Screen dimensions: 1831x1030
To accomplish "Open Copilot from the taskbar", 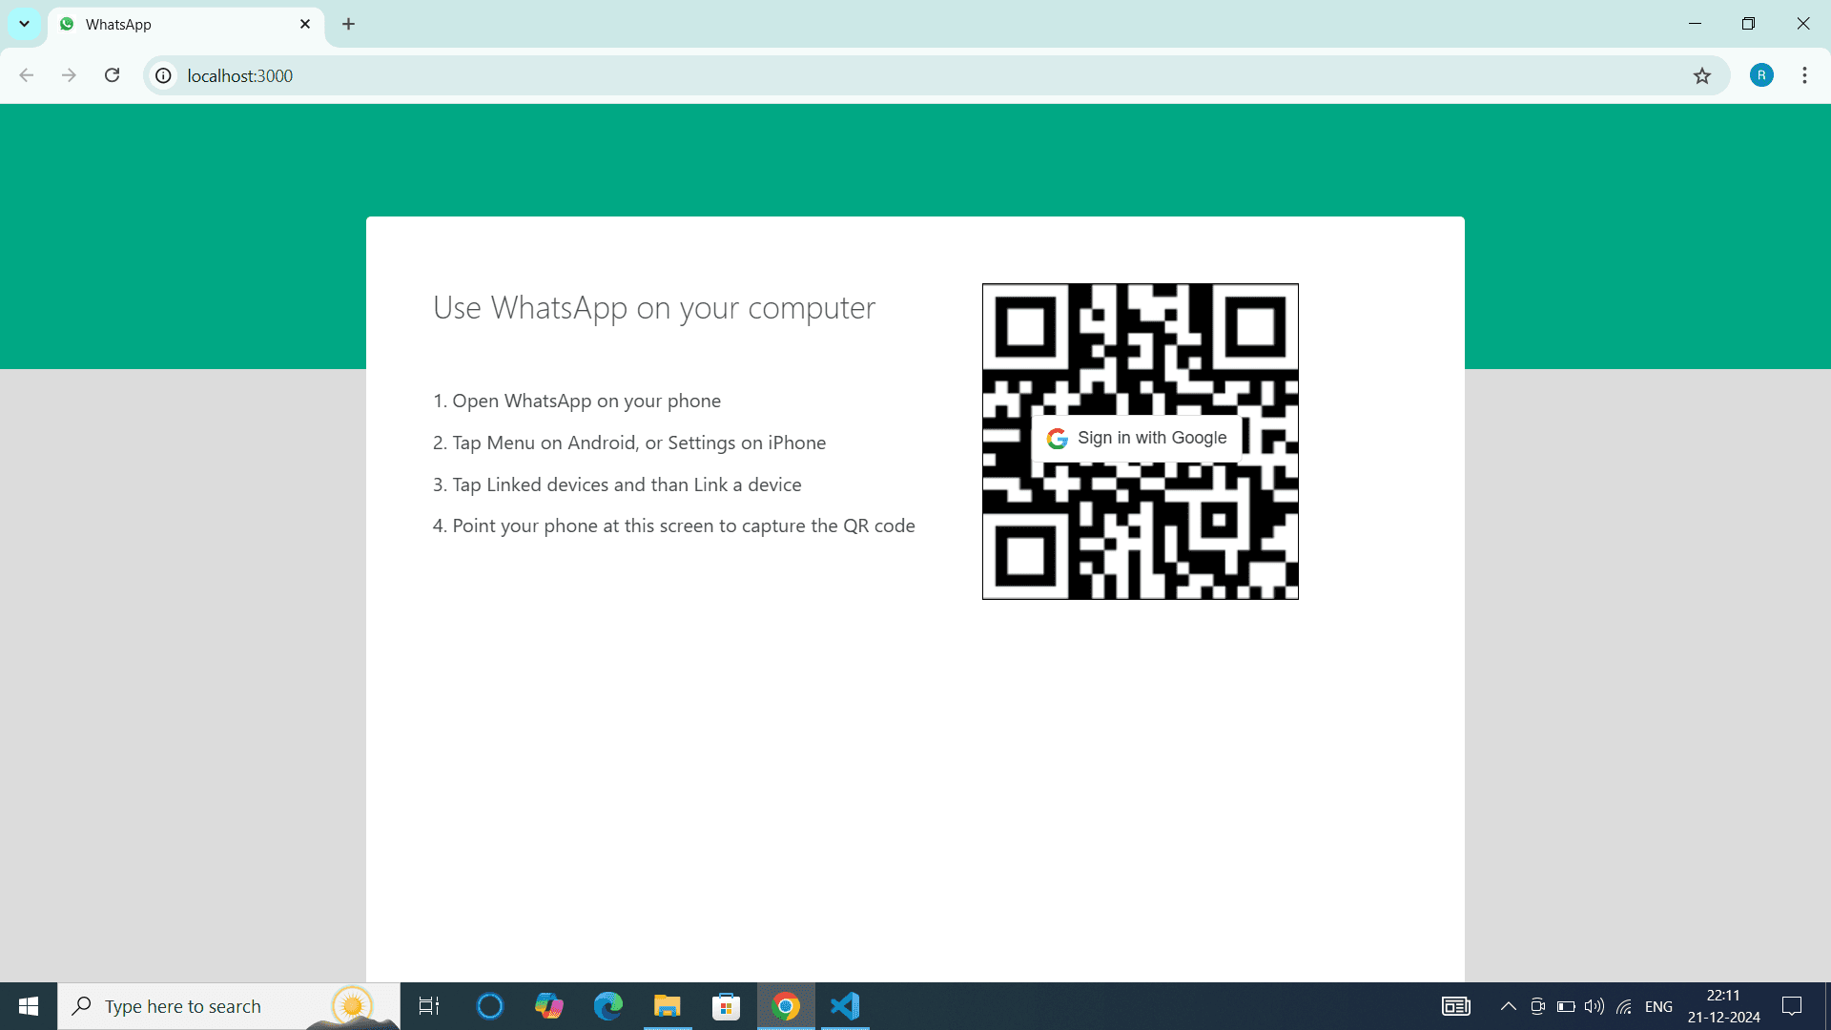I will [x=548, y=1006].
